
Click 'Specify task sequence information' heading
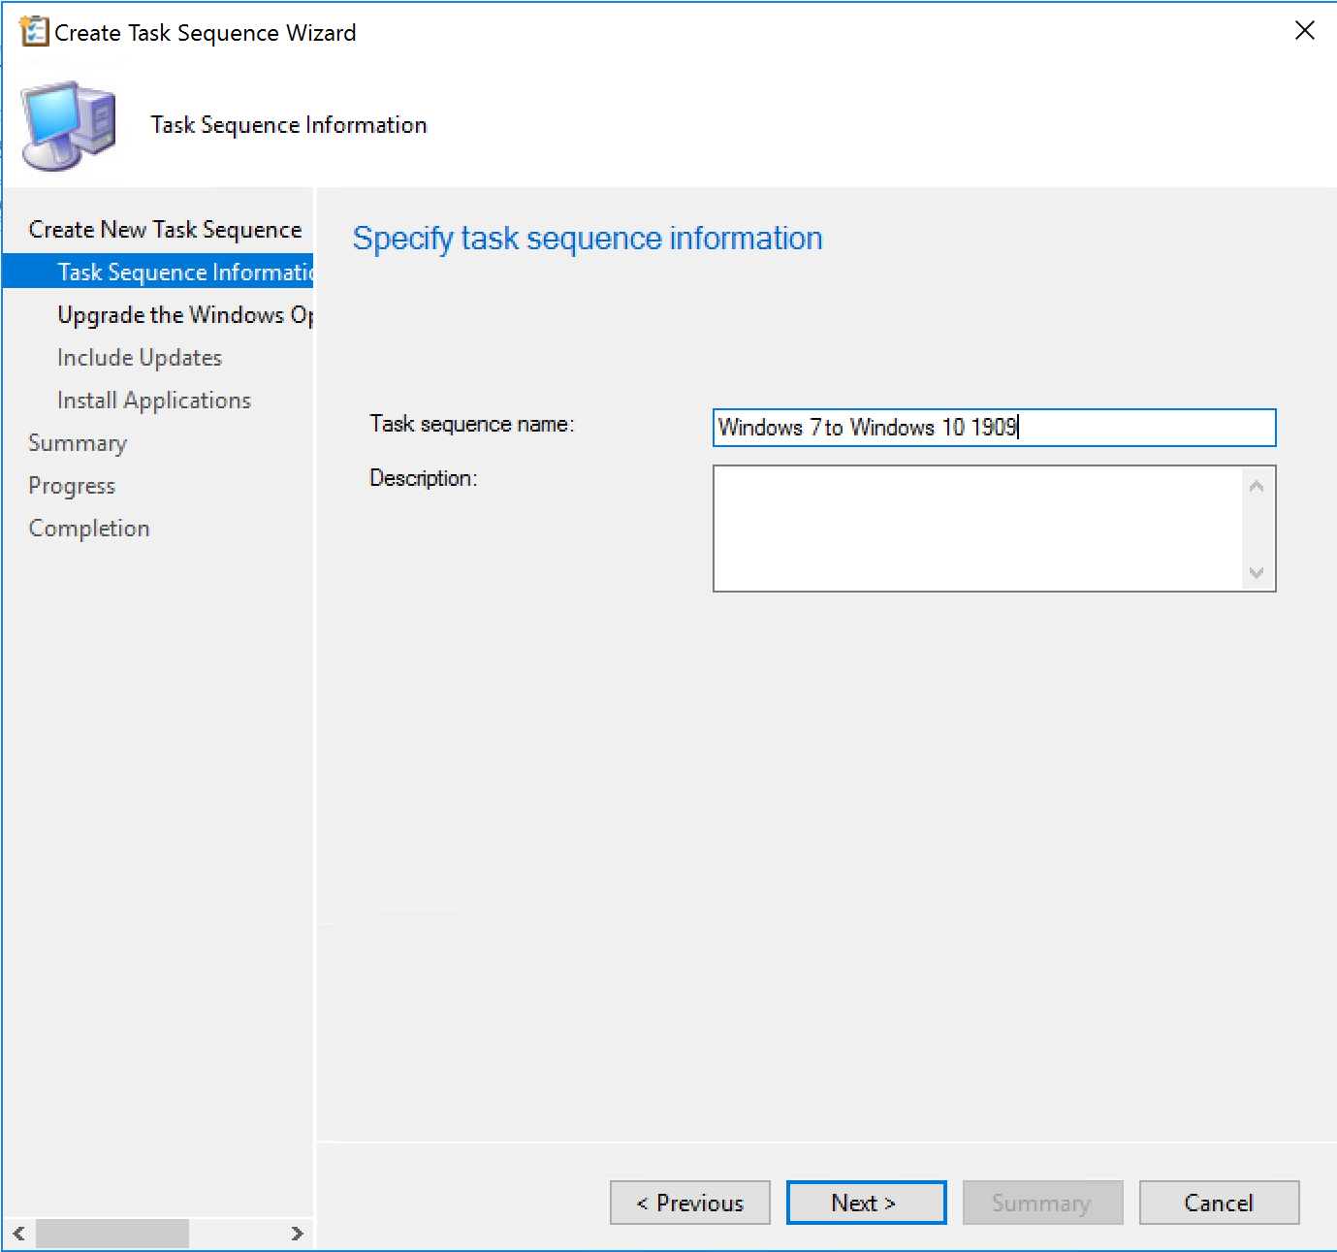tap(588, 239)
